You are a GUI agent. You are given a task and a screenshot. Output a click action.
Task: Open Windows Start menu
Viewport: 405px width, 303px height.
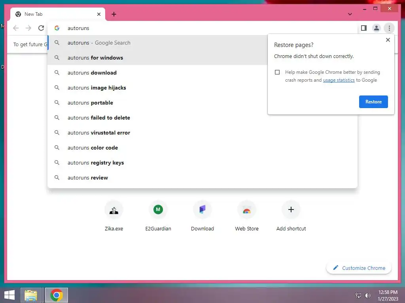[x=9, y=295]
